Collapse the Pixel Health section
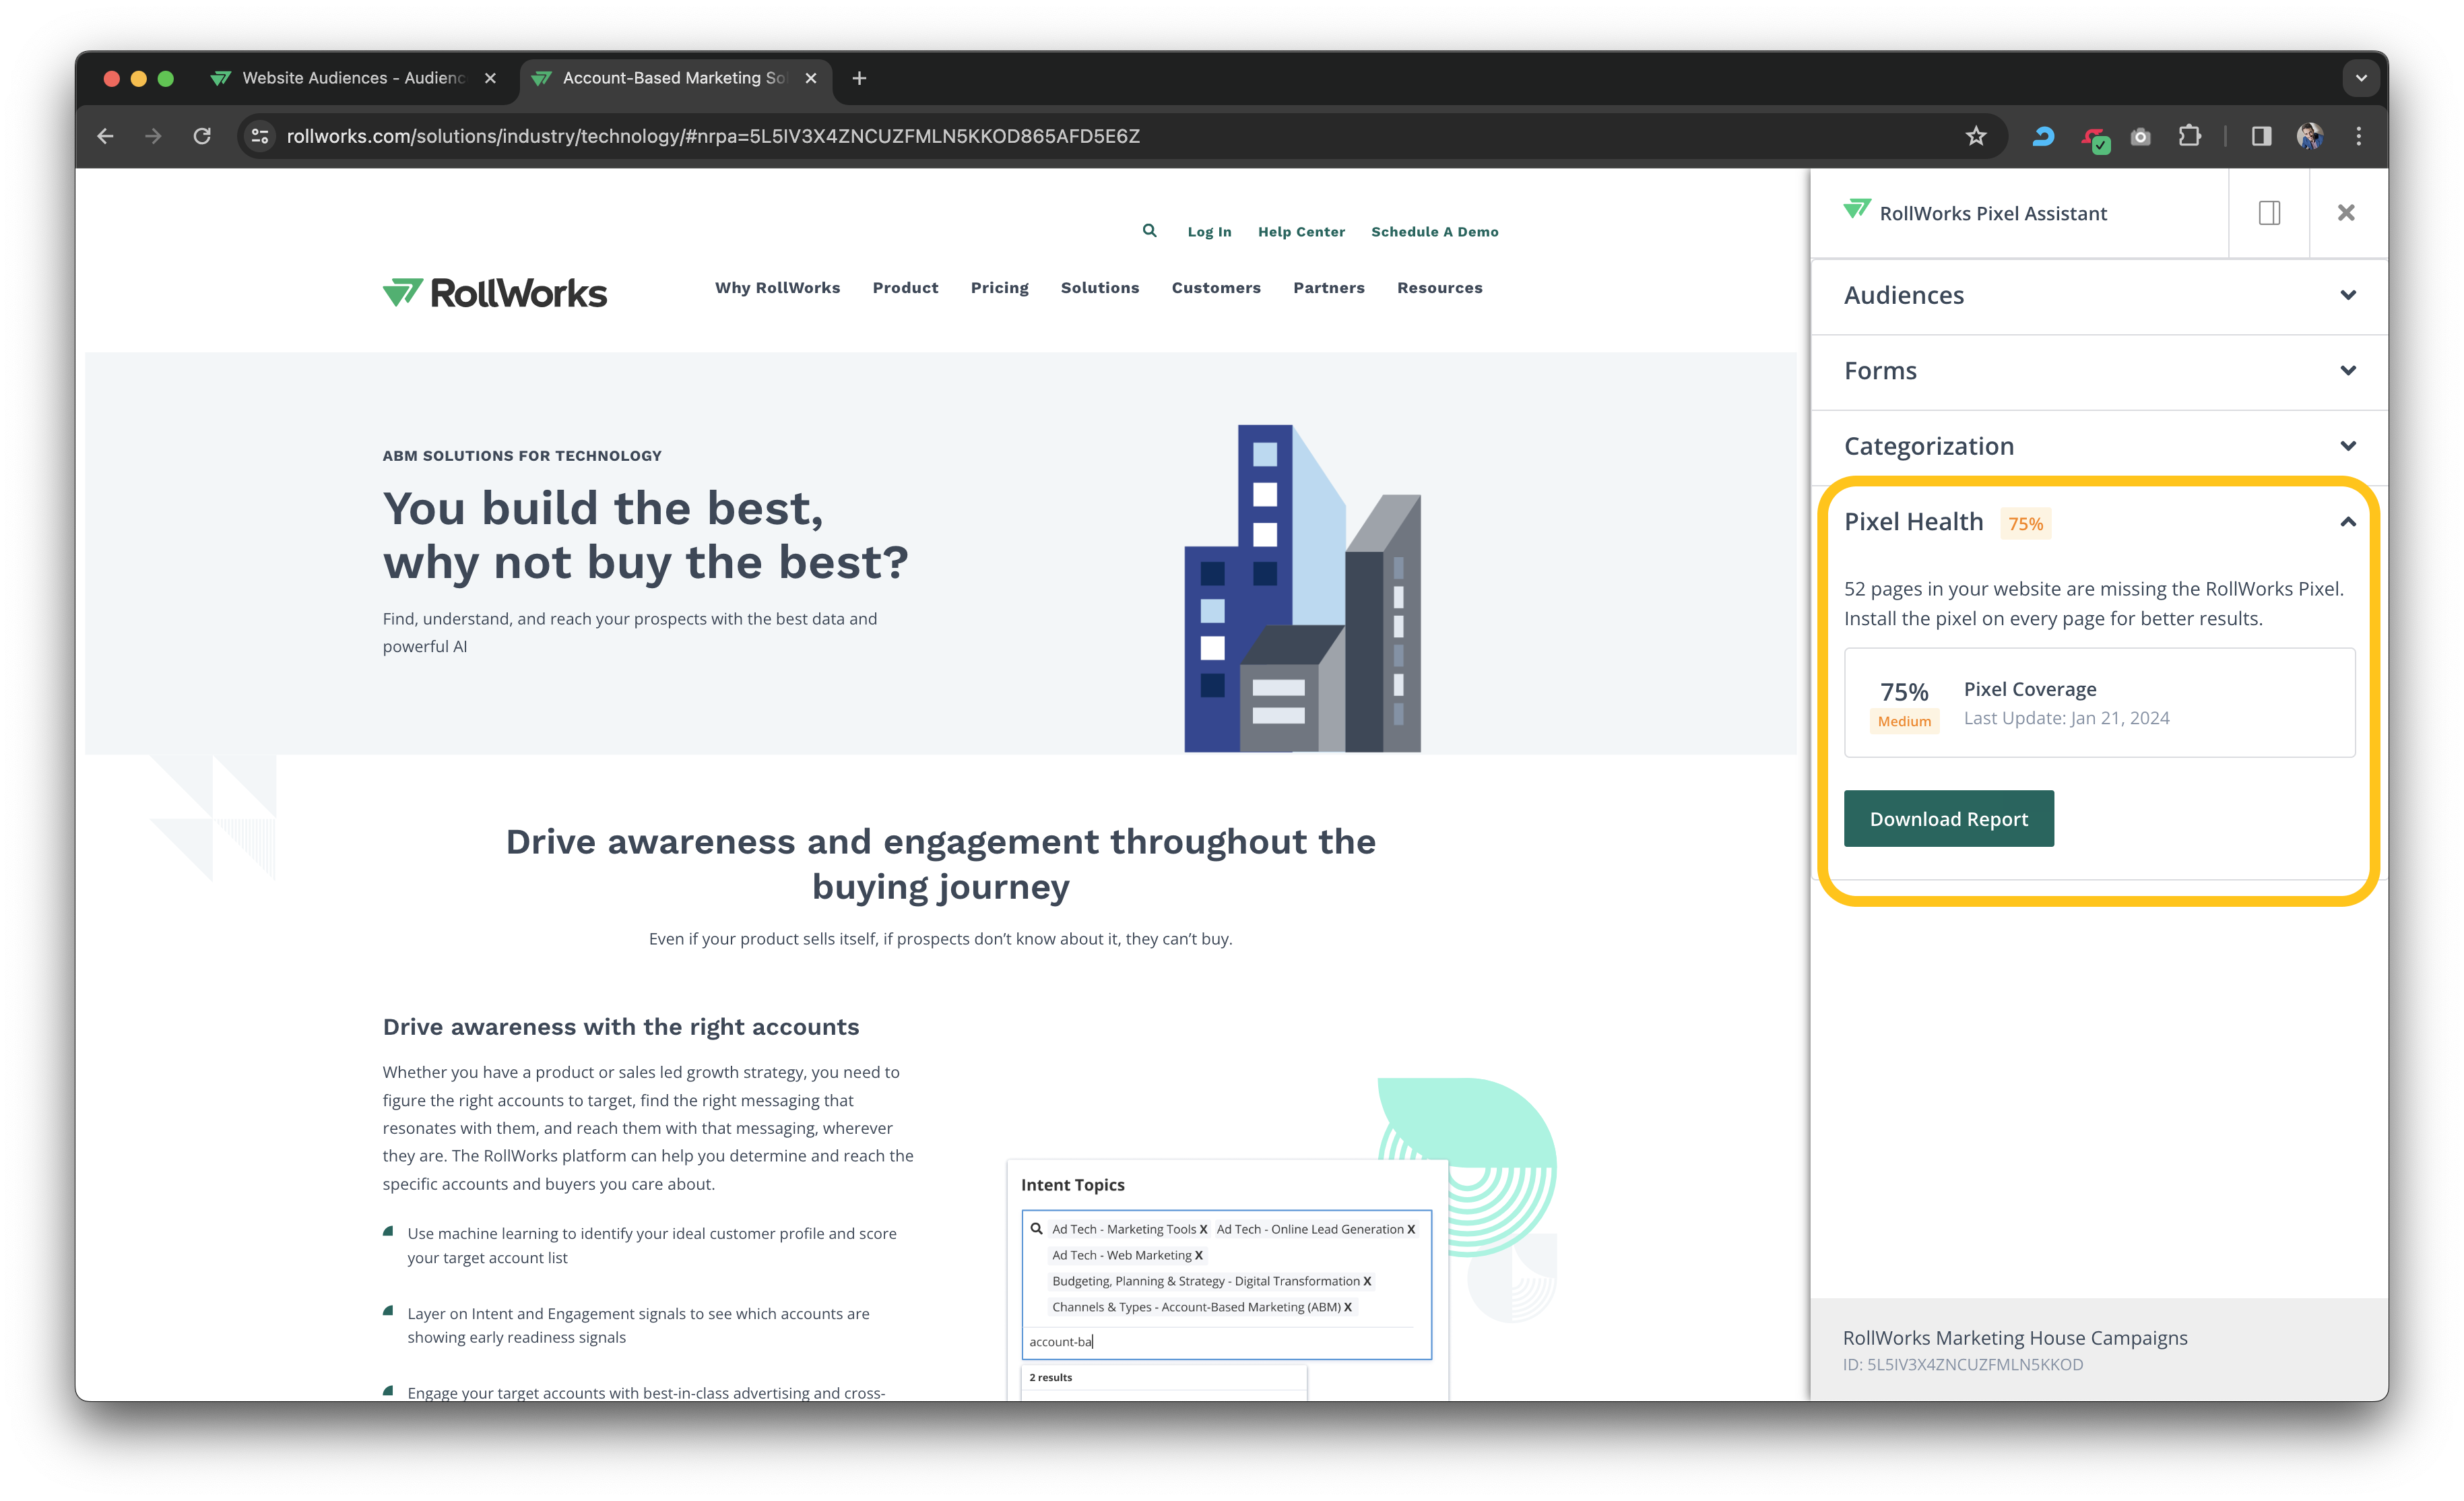 [x=2348, y=522]
